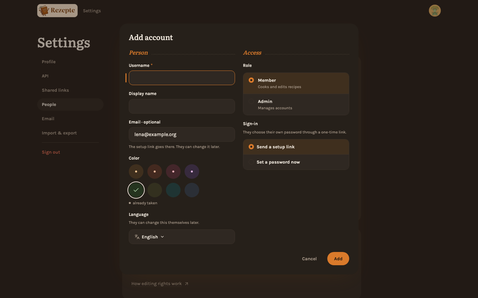Image resolution: width=478 pixels, height=298 pixels.
Task: Open the English language dropdown
Action: pos(182,237)
